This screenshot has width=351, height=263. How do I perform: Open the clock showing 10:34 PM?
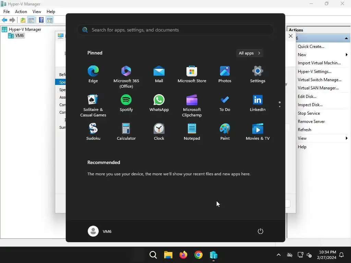(x=327, y=255)
